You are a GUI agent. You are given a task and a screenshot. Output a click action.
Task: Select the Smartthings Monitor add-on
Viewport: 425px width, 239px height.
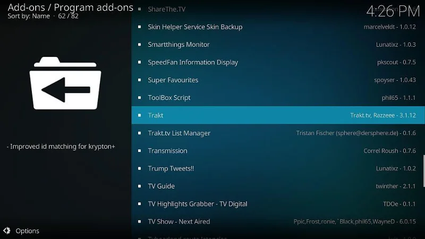278,45
